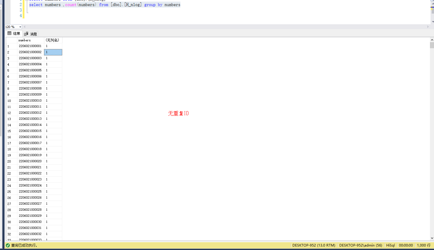Click count value beside 2206021000027
This screenshot has width=434, height=250.
pyautogui.click(x=53, y=204)
